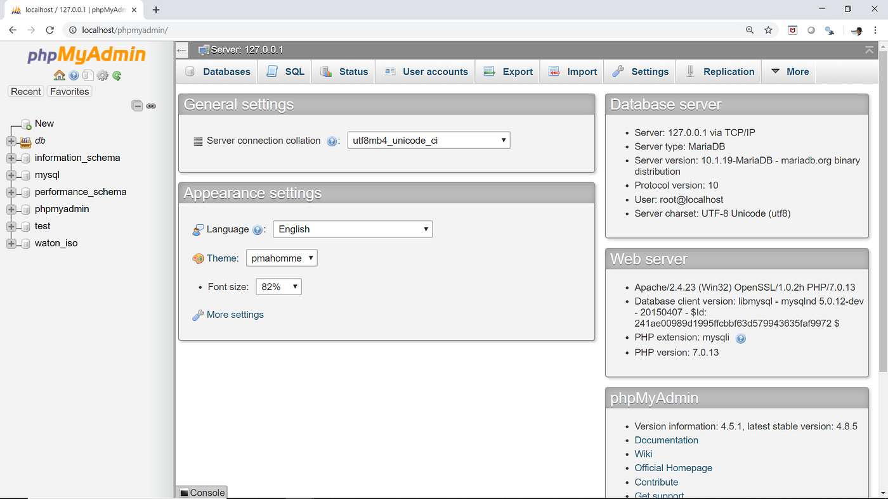
Task: Open More settings link
Action: 235,315
